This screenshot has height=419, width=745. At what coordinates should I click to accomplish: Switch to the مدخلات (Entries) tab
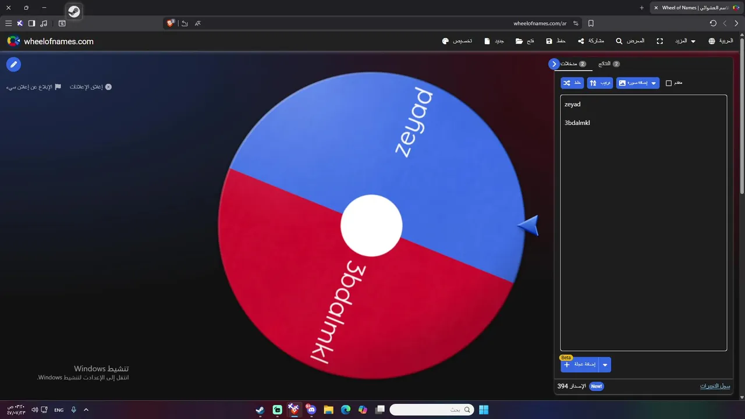click(573, 64)
